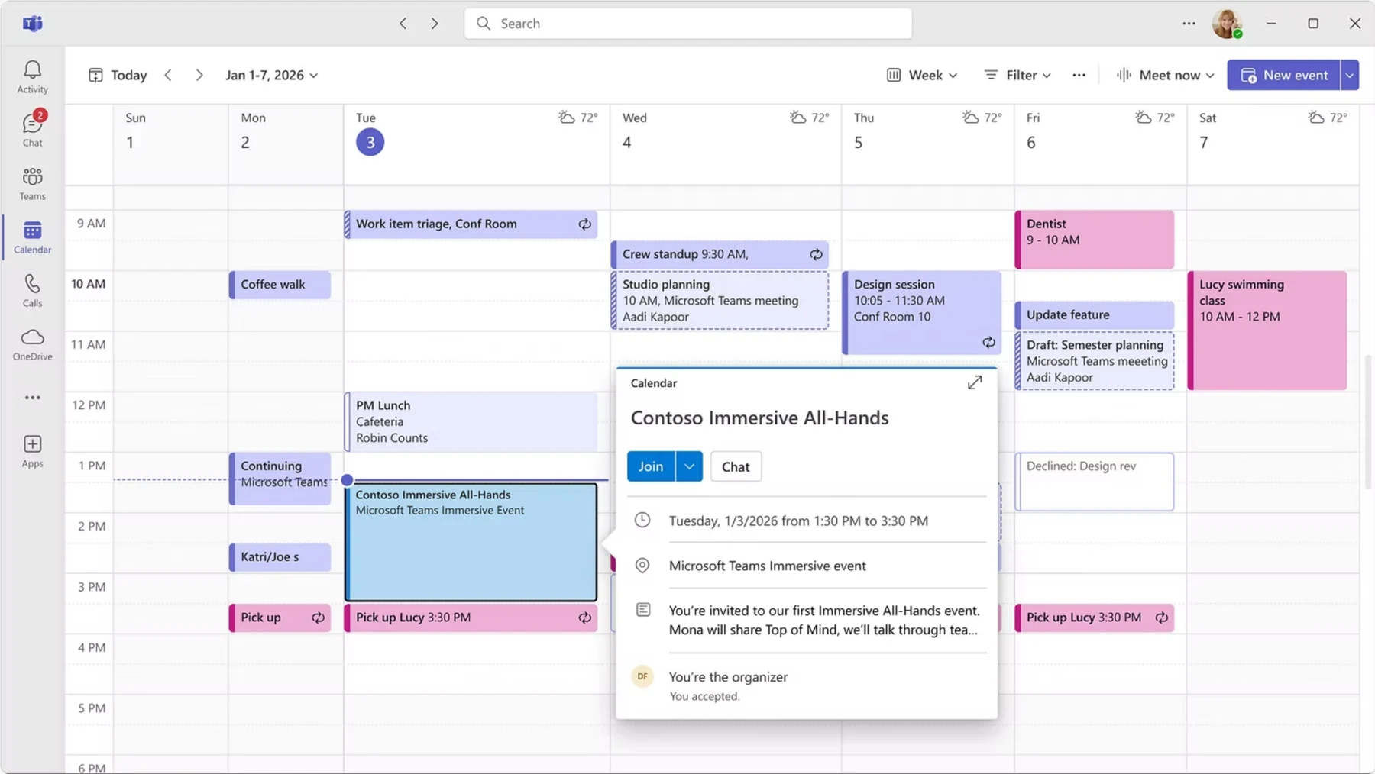Expand the Join options arrow

click(689, 466)
